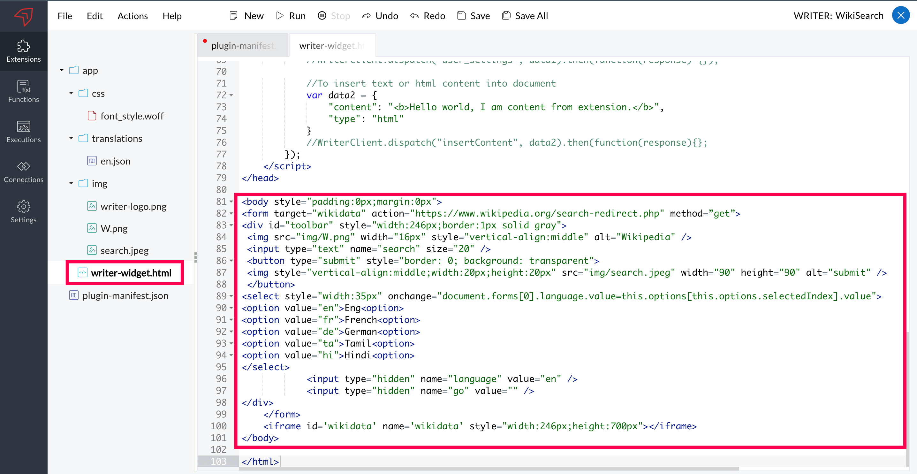
Task: Create a new file with New
Action: (x=247, y=16)
